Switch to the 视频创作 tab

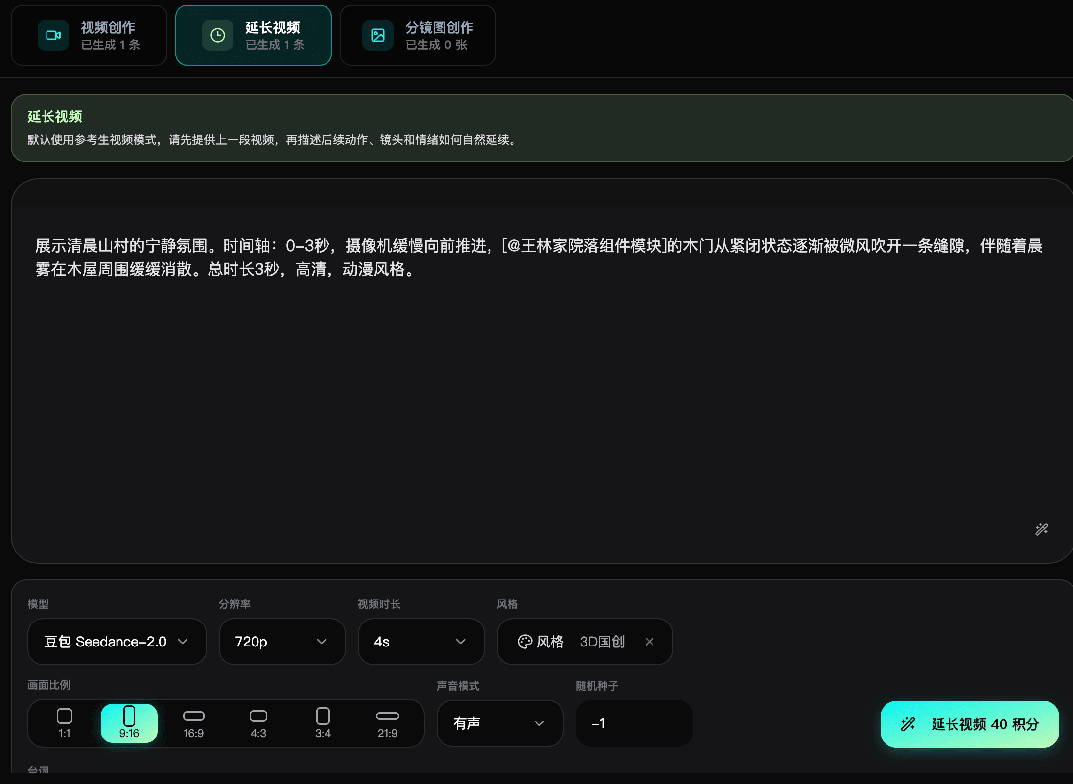coord(89,35)
